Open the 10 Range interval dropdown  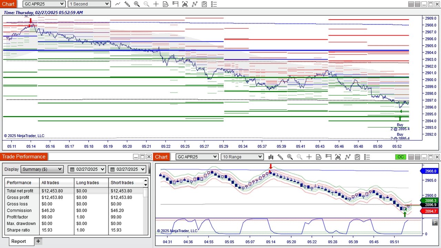point(242,157)
